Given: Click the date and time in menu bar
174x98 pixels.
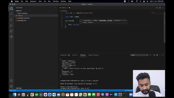Looking at the screenshot, I should point(157,1).
